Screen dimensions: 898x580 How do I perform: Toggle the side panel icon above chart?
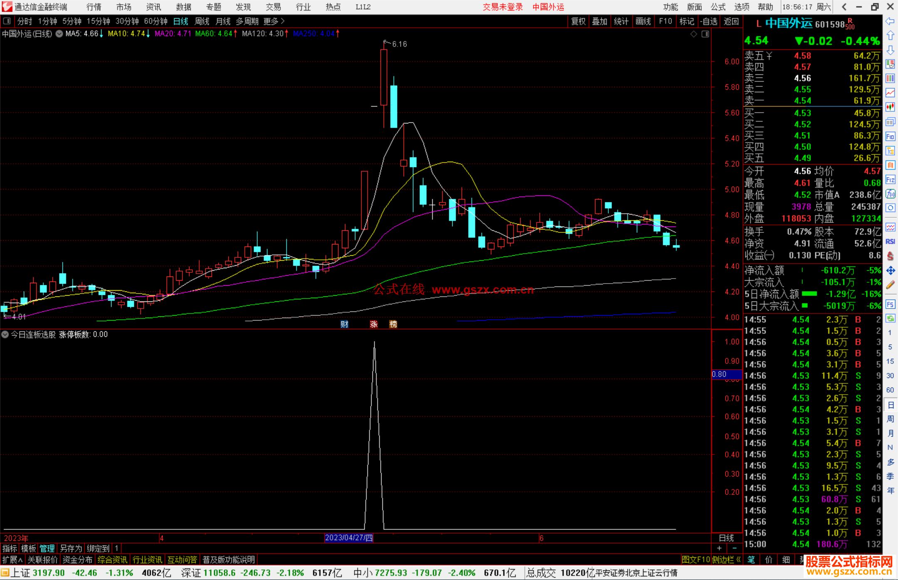click(x=705, y=34)
